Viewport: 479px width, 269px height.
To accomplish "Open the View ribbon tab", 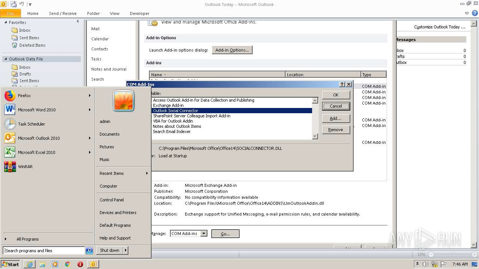I will [x=115, y=13].
